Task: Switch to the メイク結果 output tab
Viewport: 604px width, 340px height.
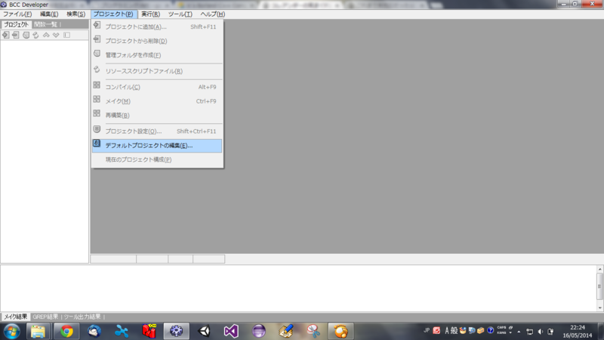Action: point(15,317)
